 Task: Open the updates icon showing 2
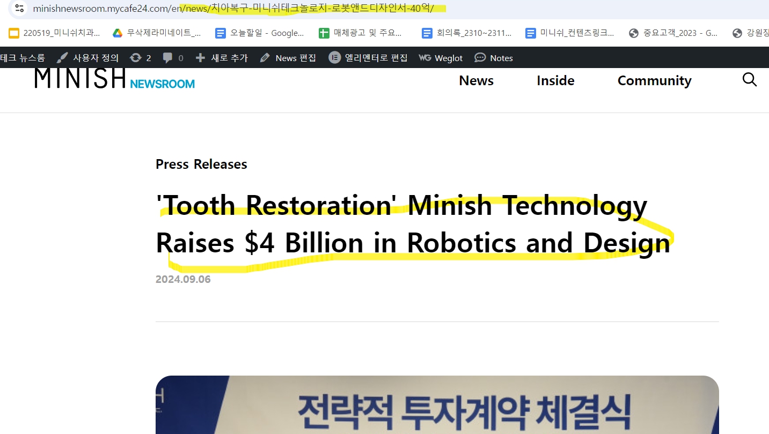tap(141, 58)
